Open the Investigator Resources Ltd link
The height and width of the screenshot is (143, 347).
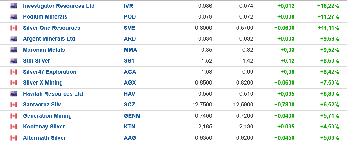tap(59, 6)
